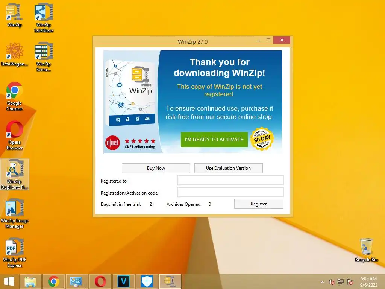Choose Use Evaluation Version
The height and width of the screenshot is (289, 385).
228,168
